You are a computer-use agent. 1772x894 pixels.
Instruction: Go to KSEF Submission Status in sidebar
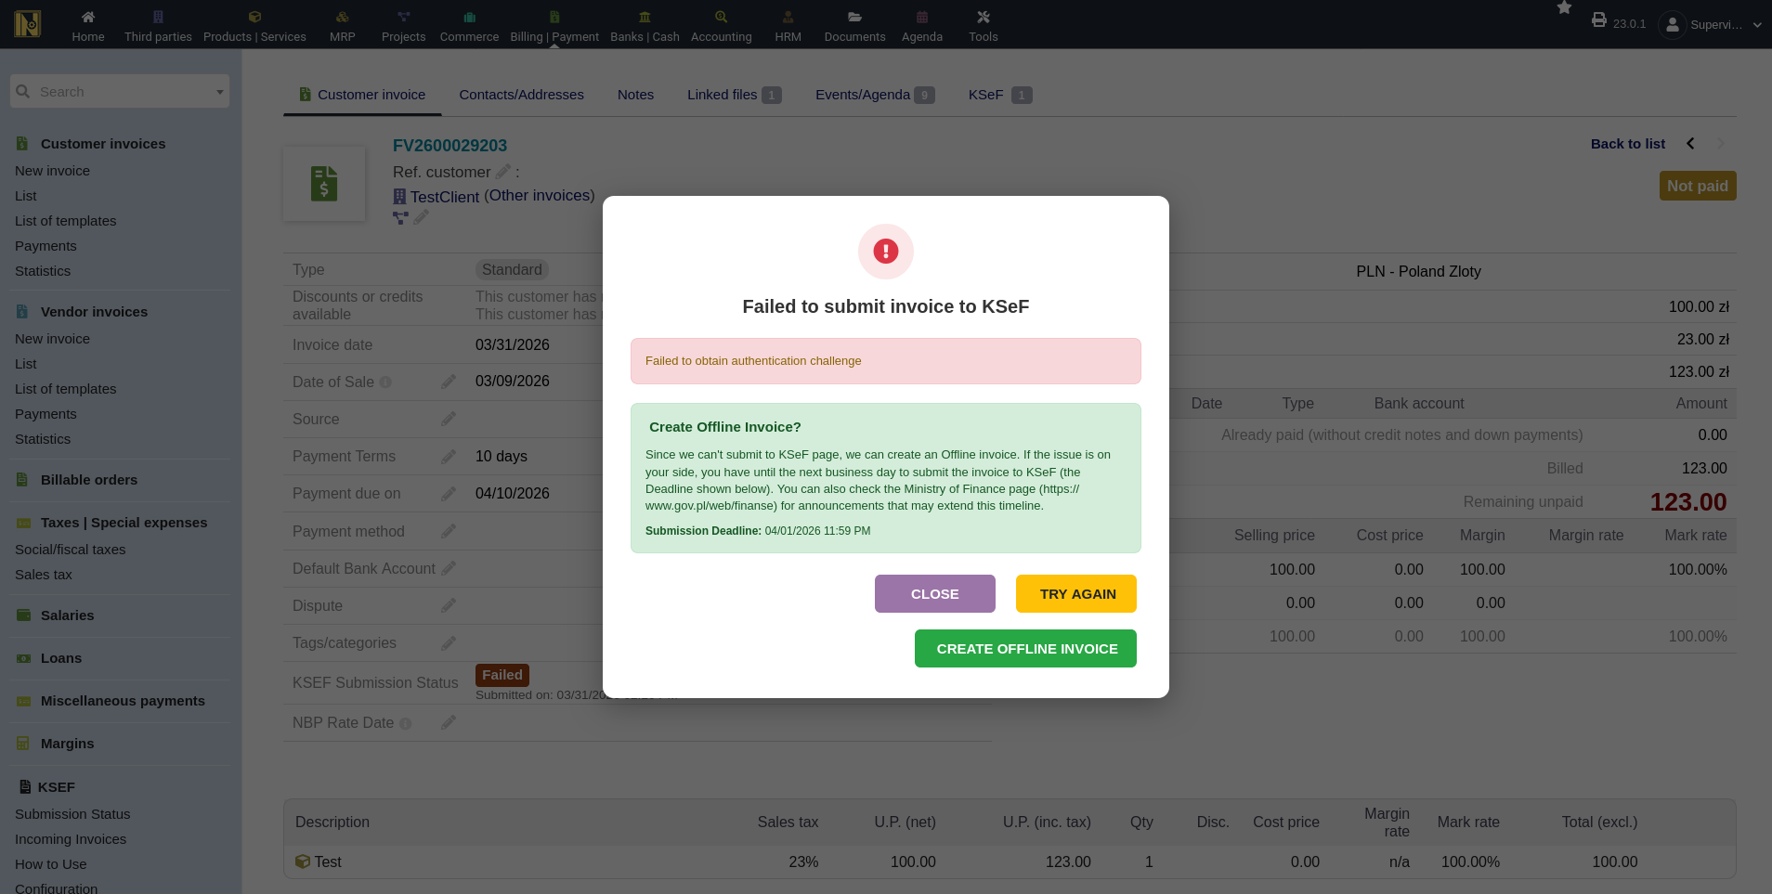(x=72, y=814)
